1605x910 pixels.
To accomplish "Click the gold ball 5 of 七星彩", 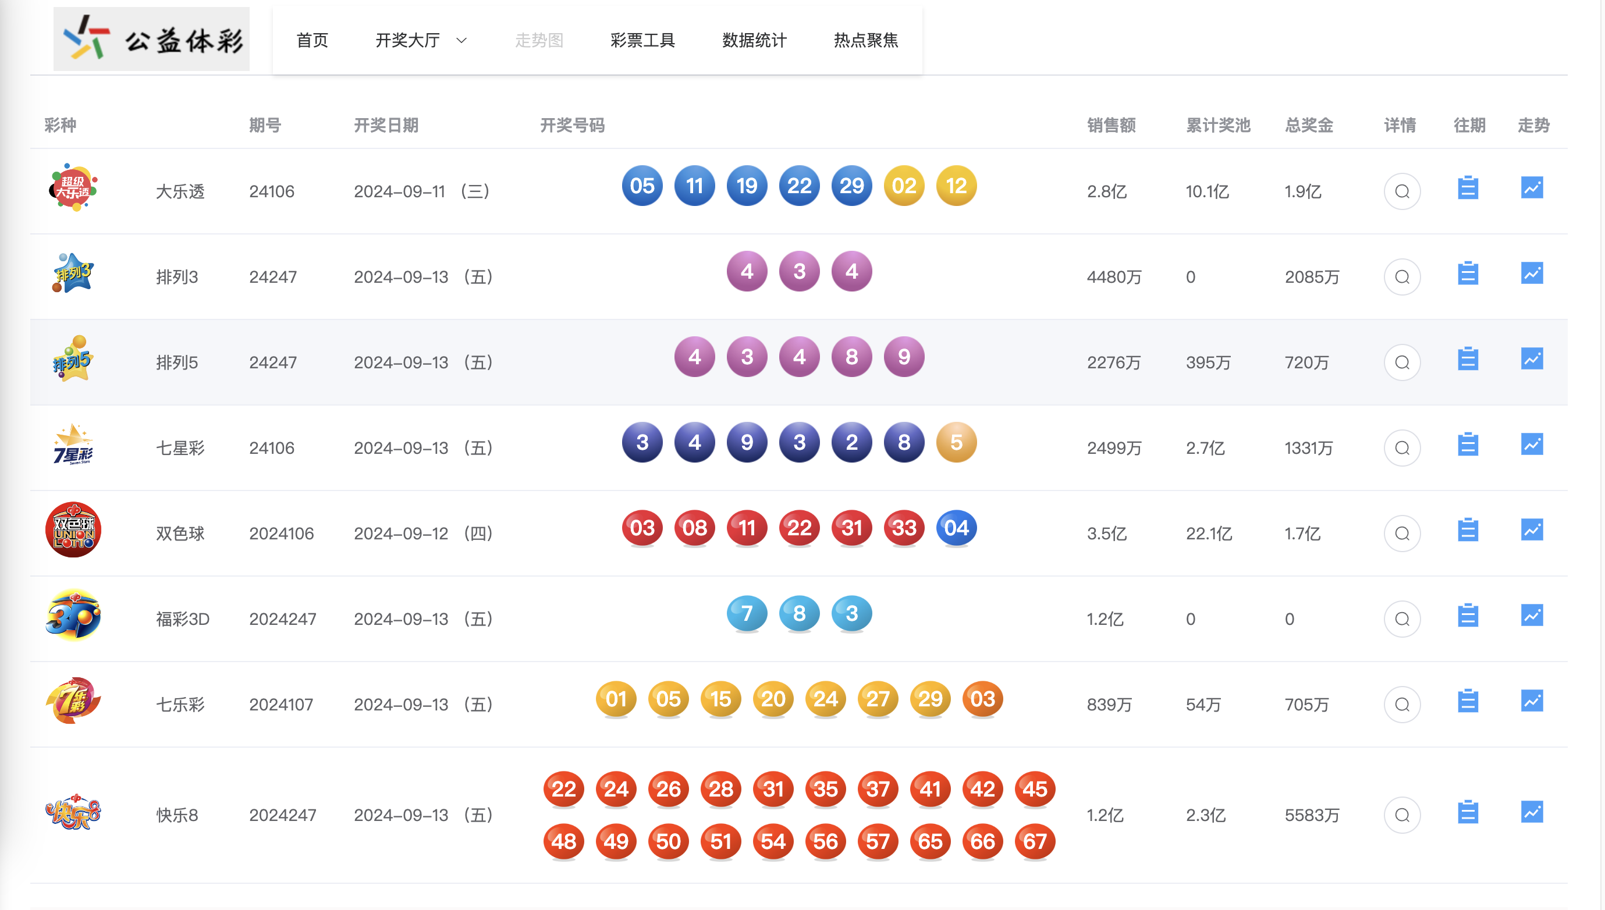I will 956,443.
